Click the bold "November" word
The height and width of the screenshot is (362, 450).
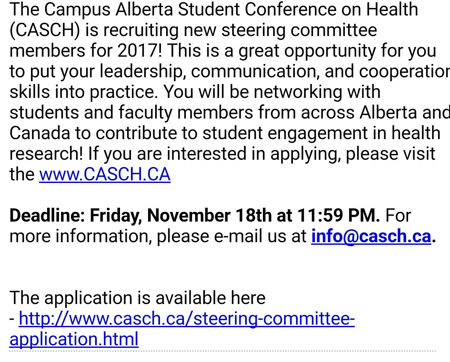tap(188, 215)
